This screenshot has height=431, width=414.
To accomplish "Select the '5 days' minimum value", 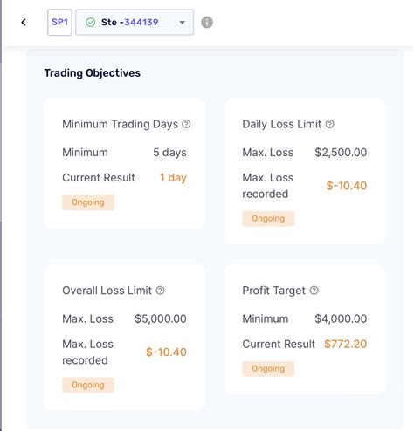I will pos(169,153).
